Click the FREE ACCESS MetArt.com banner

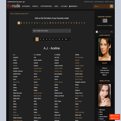(115, 117)
